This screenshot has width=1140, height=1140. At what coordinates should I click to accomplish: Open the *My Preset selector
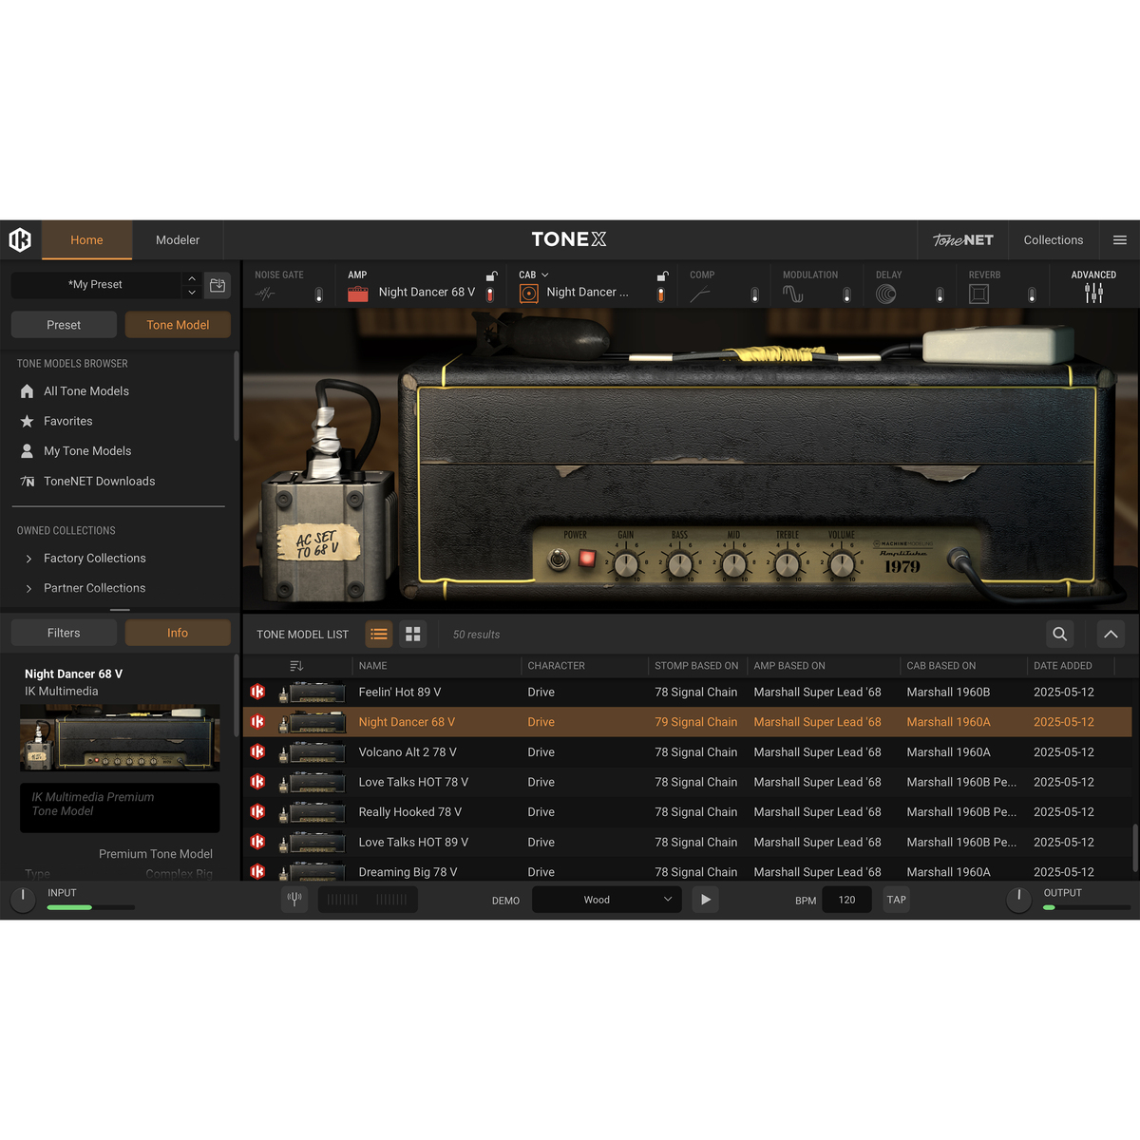[x=95, y=285]
